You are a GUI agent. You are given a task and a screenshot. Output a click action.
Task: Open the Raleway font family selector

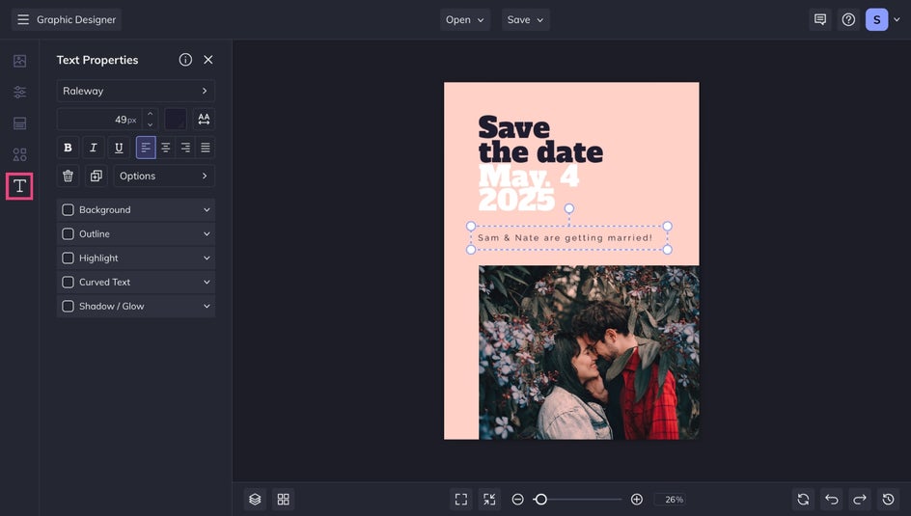pos(136,91)
